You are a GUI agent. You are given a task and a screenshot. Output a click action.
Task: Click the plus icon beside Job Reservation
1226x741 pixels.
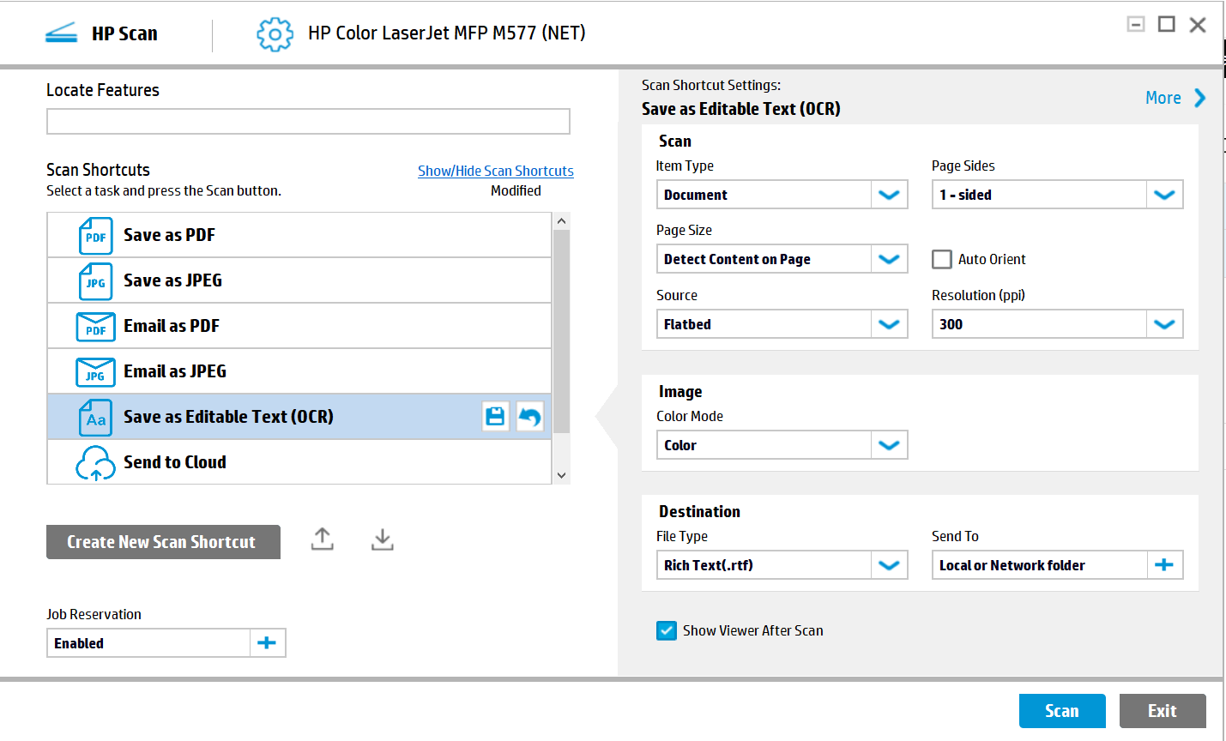267,643
